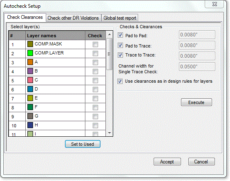Click the layer list scrollbar thumb
The width and height of the screenshot is (230, 181).
coord(109,54)
